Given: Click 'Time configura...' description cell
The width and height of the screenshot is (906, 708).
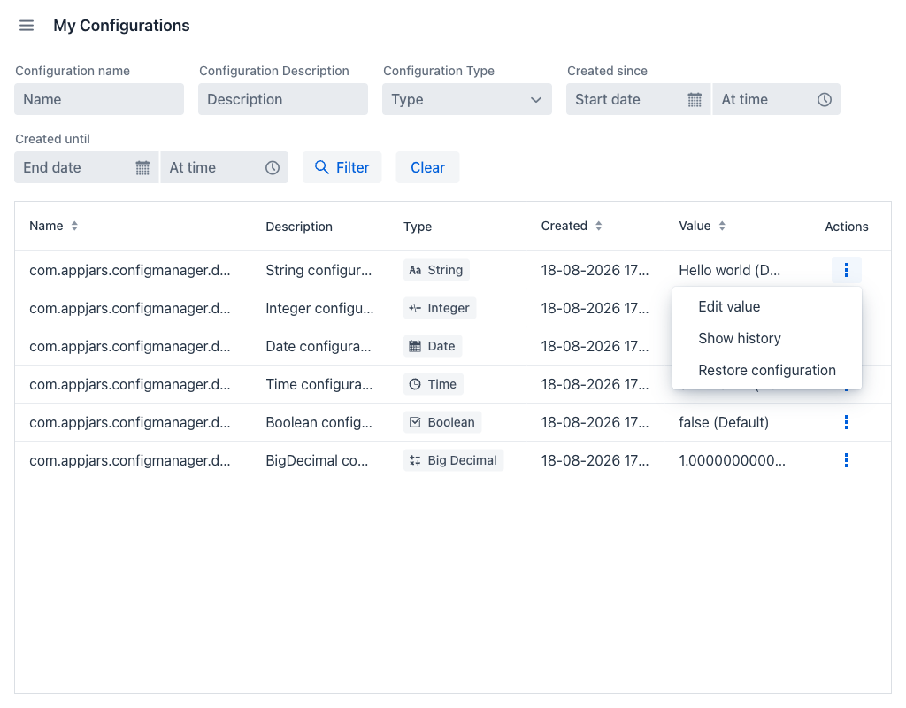Looking at the screenshot, I should pos(319,384).
